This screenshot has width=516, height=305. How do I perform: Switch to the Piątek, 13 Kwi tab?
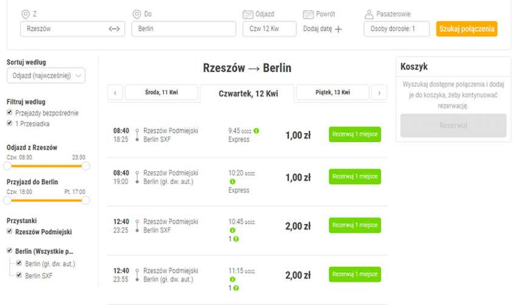coord(333,92)
